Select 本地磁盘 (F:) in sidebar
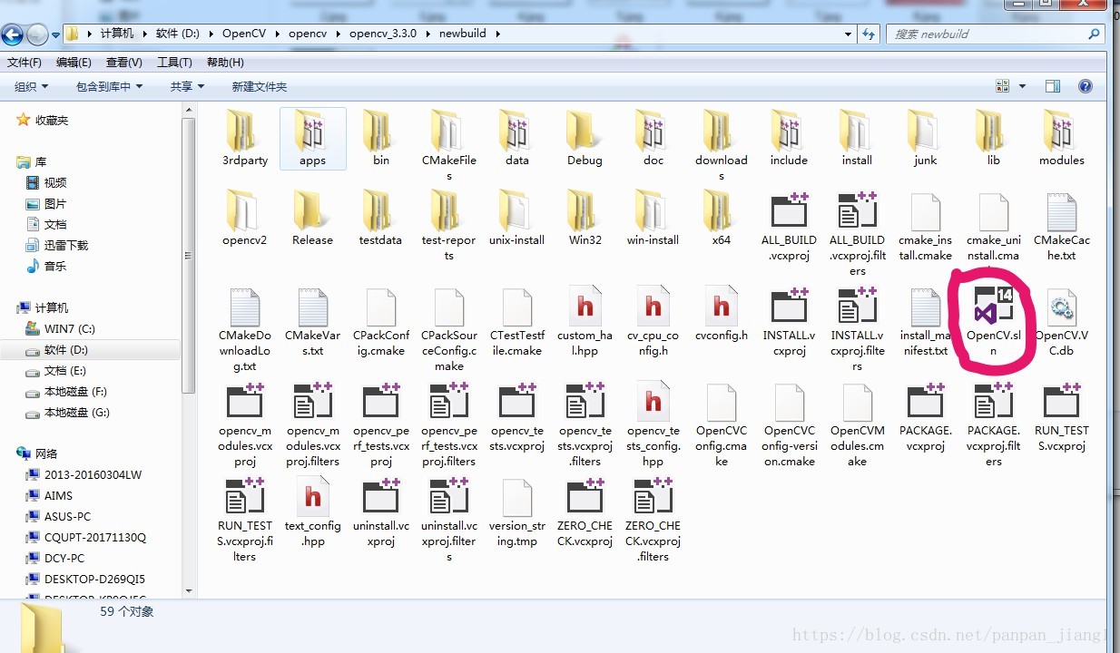This screenshot has height=653, width=1120. click(66, 391)
